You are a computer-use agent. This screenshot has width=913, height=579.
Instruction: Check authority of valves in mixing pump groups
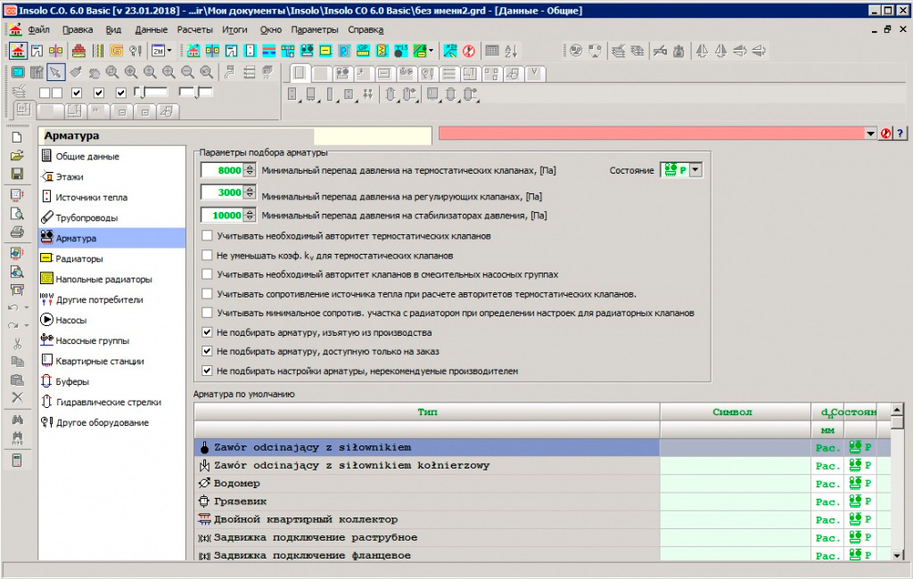point(207,274)
